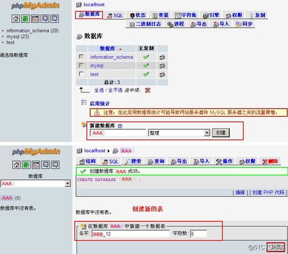The width and height of the screenshot is (288, 254).
Task: Click the help icon beside 新建数据库
Action: point(120,126)
